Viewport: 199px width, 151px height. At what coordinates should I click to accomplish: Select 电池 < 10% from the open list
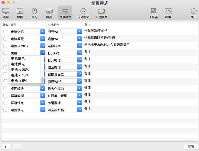pos(20,75)
